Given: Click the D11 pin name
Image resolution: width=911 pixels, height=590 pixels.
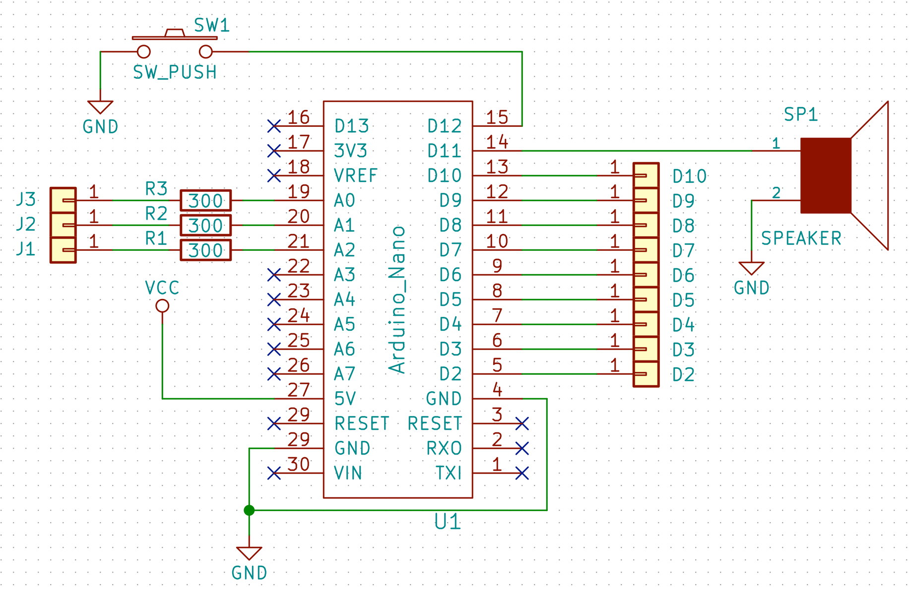Looking at the screenshot, I should coord(445,151).
